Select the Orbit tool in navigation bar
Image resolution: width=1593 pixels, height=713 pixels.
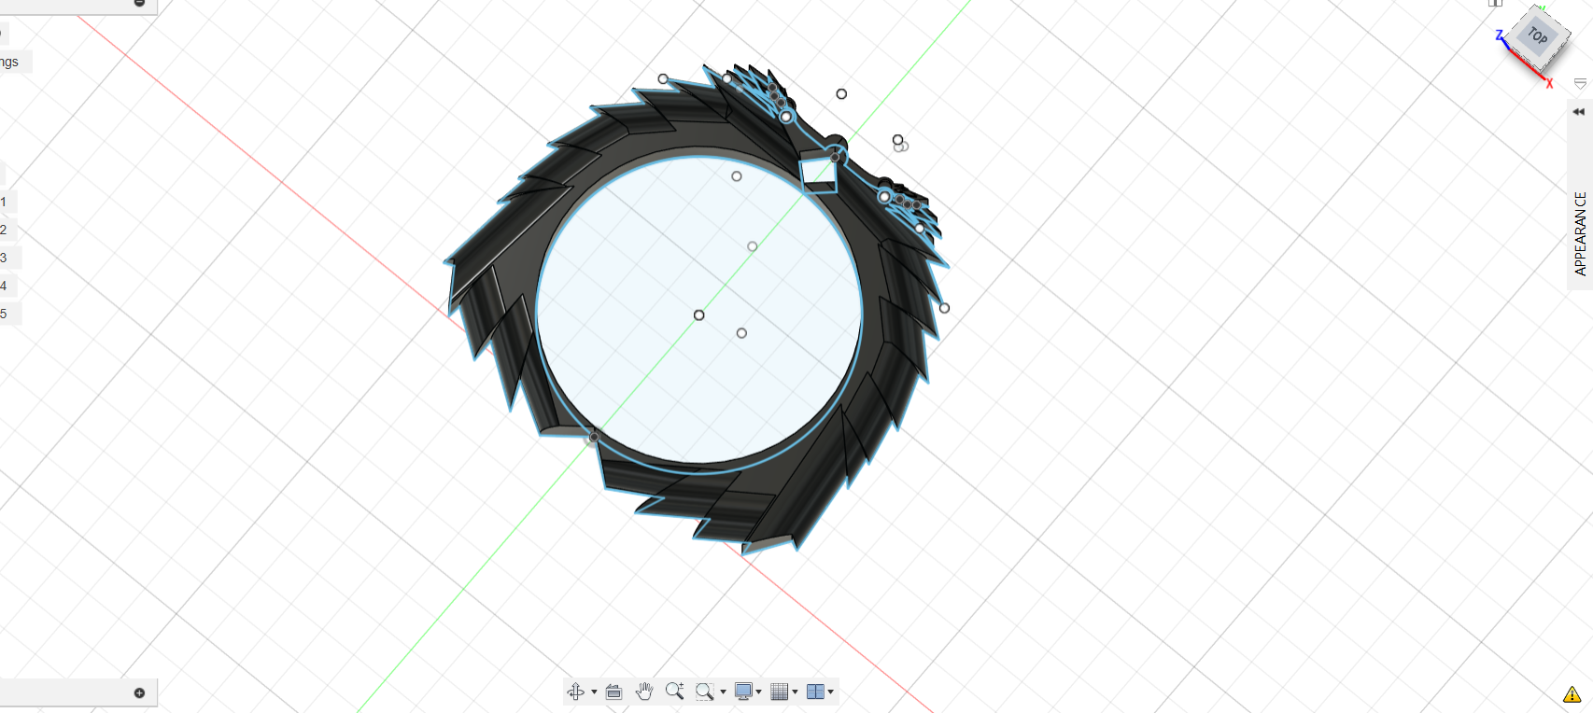tap(575, 692)
